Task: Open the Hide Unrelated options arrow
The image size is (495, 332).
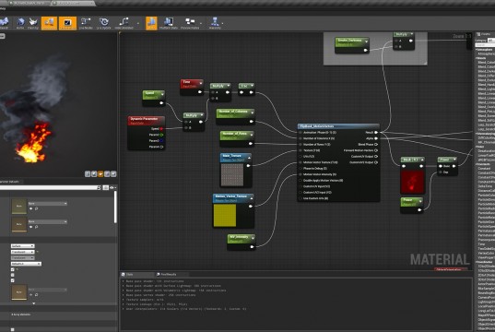Action: pos(137,23)
